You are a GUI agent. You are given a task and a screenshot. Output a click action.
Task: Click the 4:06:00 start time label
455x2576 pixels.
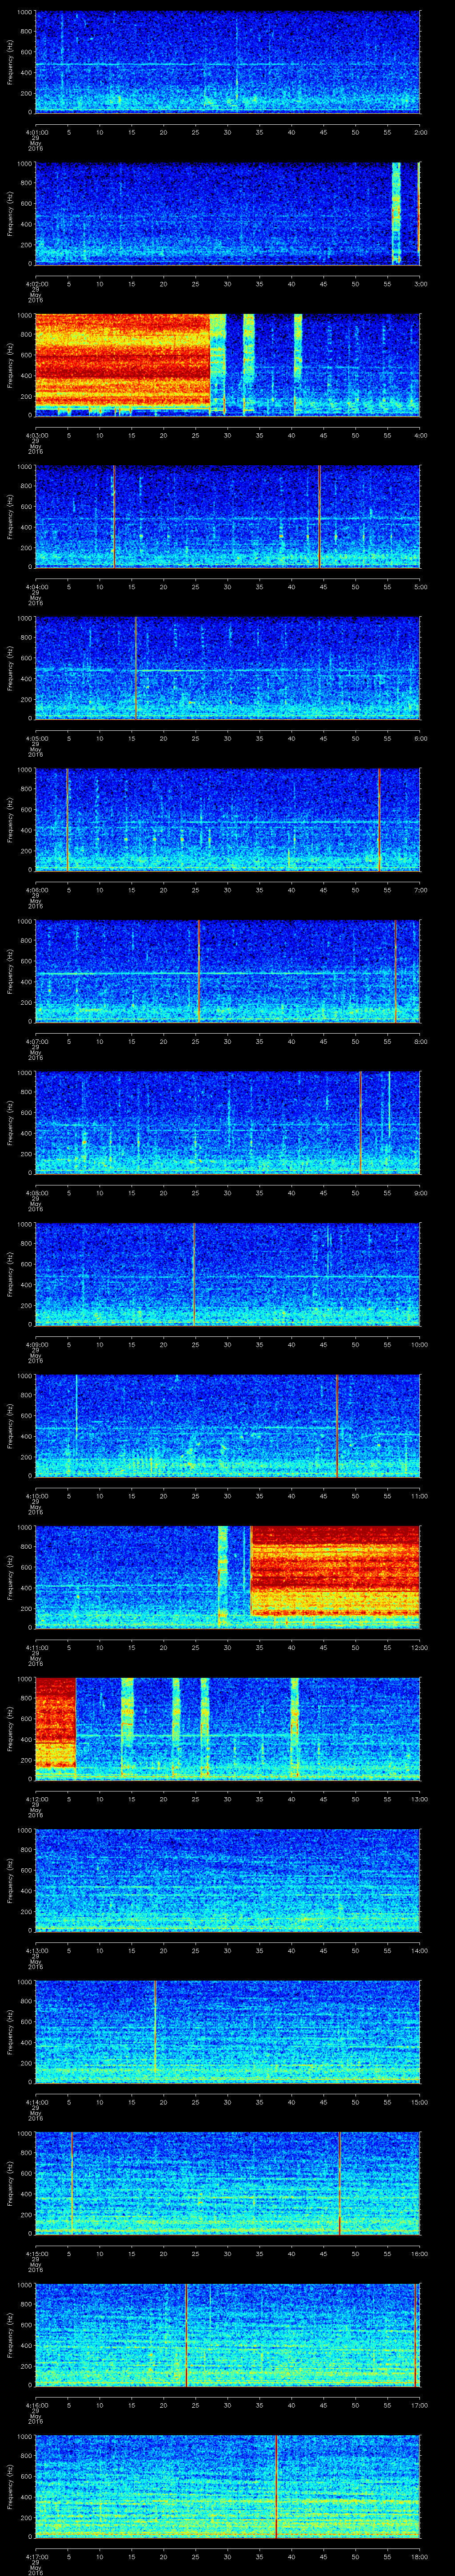point(36,890)
